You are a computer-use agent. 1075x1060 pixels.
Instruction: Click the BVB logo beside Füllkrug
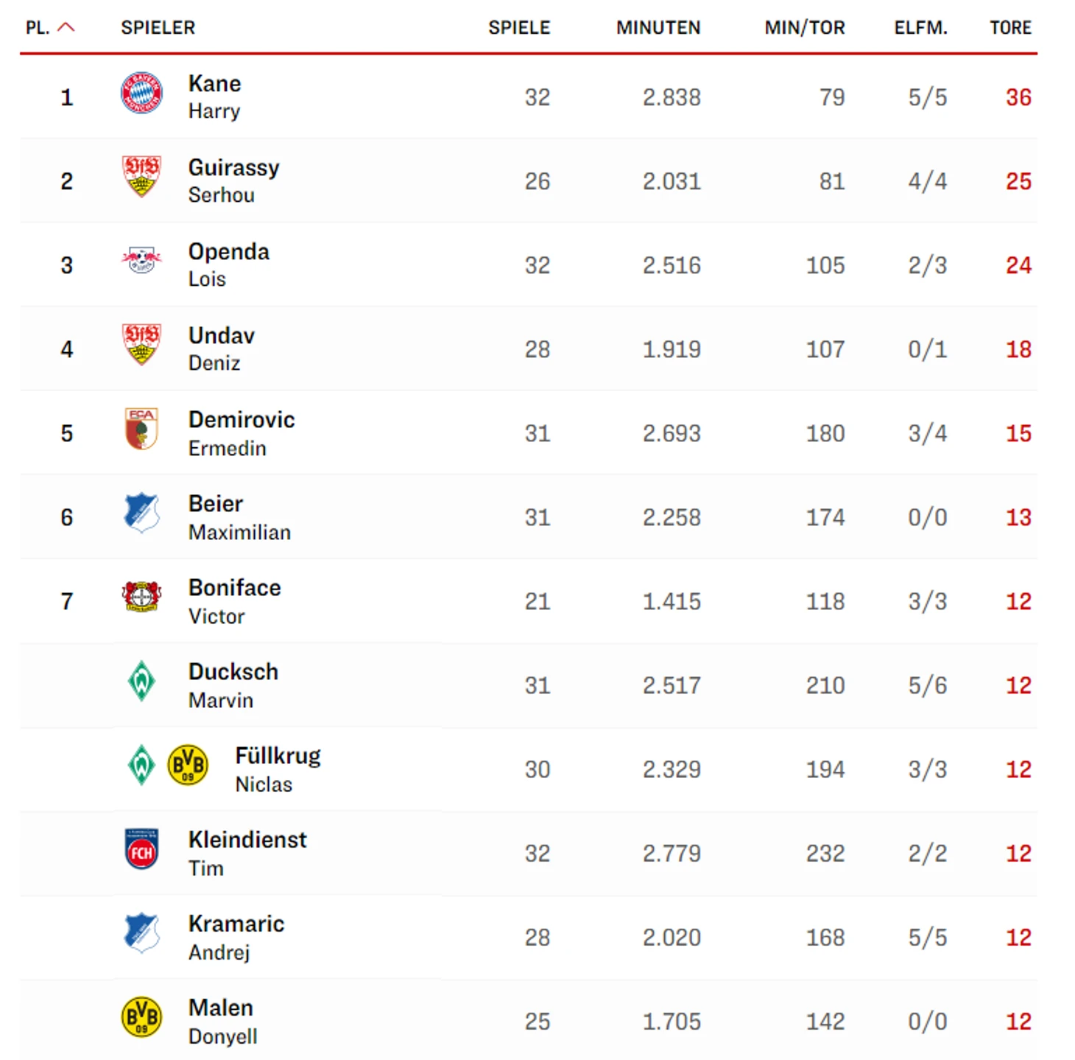[188, 765]
